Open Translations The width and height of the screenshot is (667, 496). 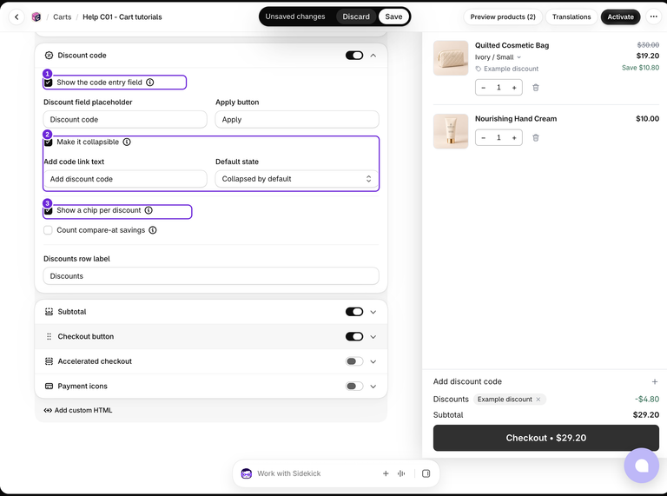(571, 17)
